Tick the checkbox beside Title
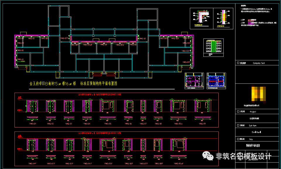281x169 pixels. click(238, 139)
